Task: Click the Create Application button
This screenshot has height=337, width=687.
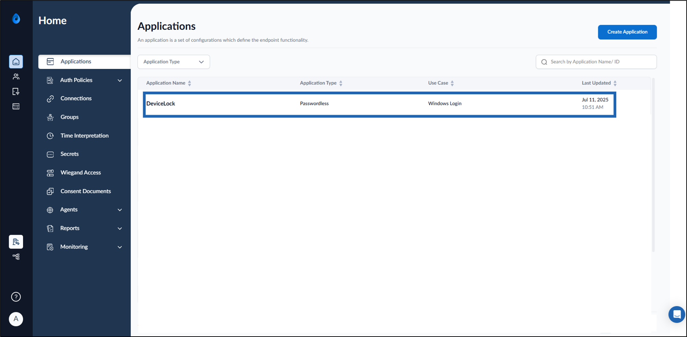Action: [627, 32]
